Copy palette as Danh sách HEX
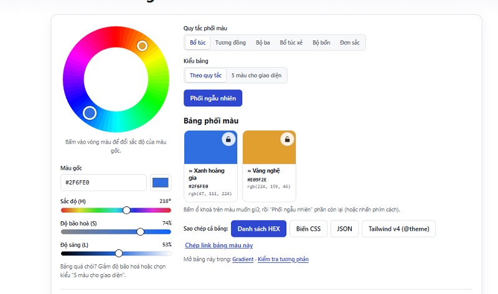 point(258,229)
